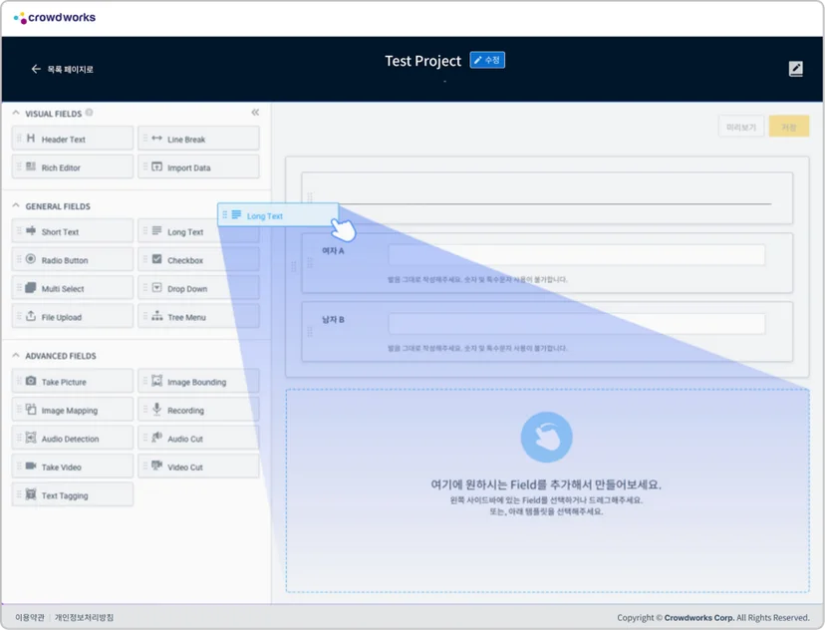825x630 pixels.
Task: Click the Image Bounding field icon
Action: point(156,381)
